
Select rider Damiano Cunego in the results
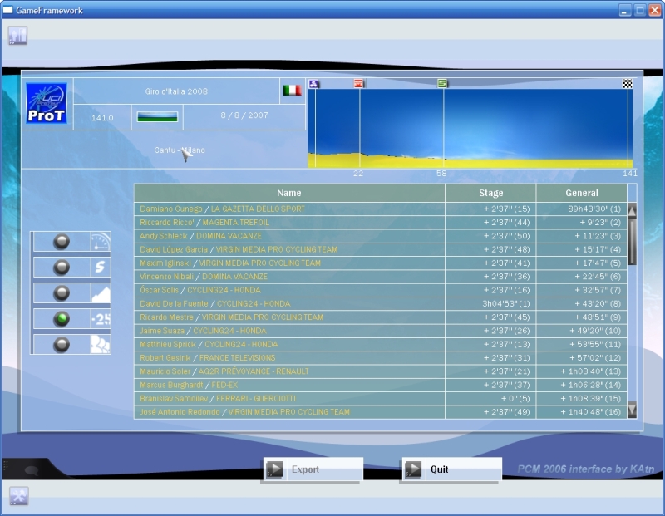pos(171,209)
